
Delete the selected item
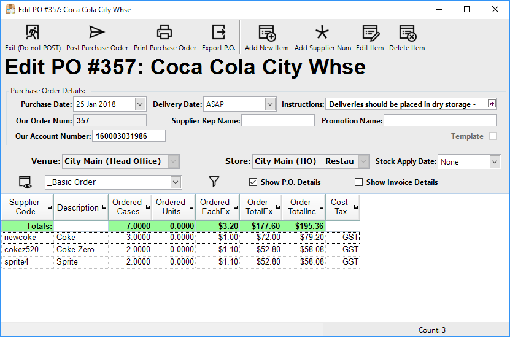(406, 33)
